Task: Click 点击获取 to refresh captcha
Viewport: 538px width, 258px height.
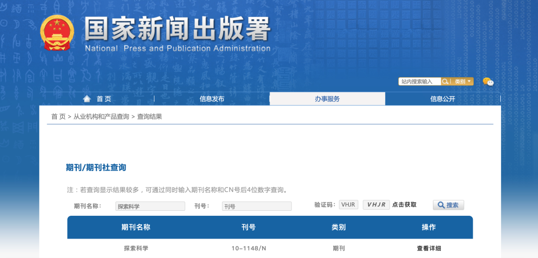Action: pyautogui.click(x=404, y=205)
